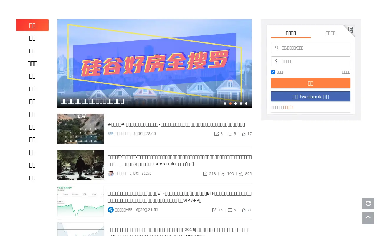Select the active orange carousel dot
Viewport: 377px width, 236px height.
click(x=230, y=104)
